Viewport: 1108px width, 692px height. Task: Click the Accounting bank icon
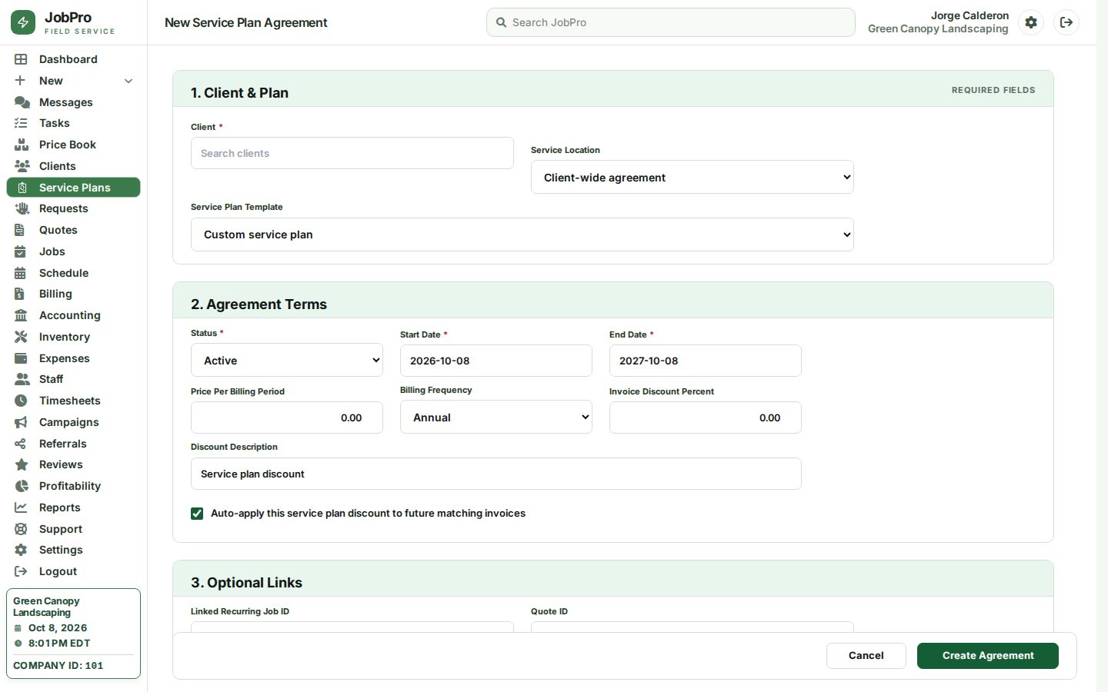(21, 315)
